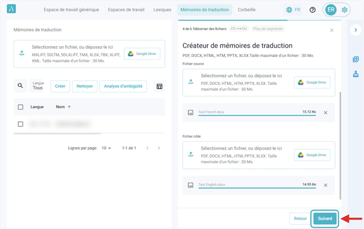Open the Corbeille tab

(x=247, y=10)
